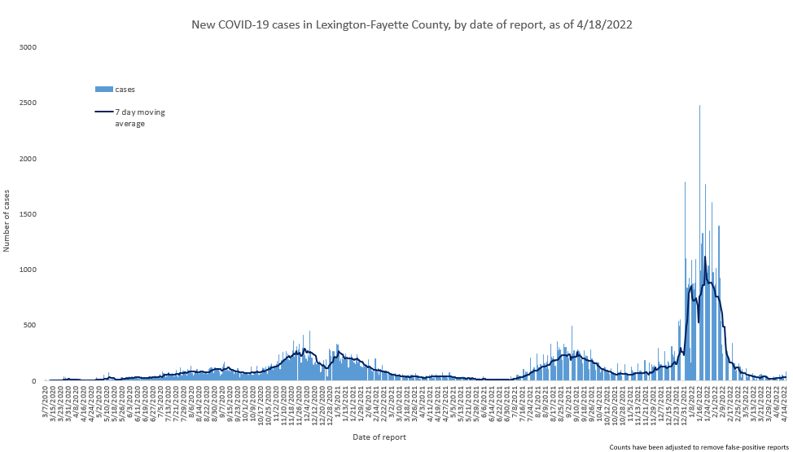Click the chart title about Lexington-Fayette County
The image size is (793, 452).
point(411,25)
